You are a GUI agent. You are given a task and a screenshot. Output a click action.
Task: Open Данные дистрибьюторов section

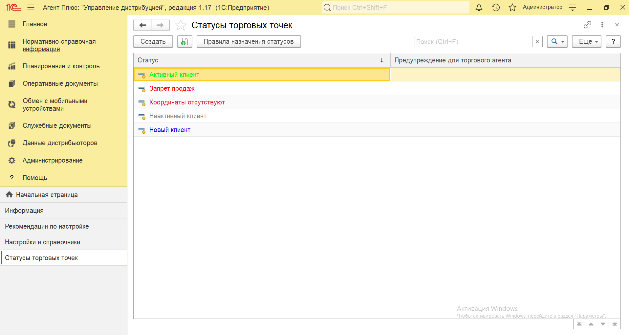63,143
